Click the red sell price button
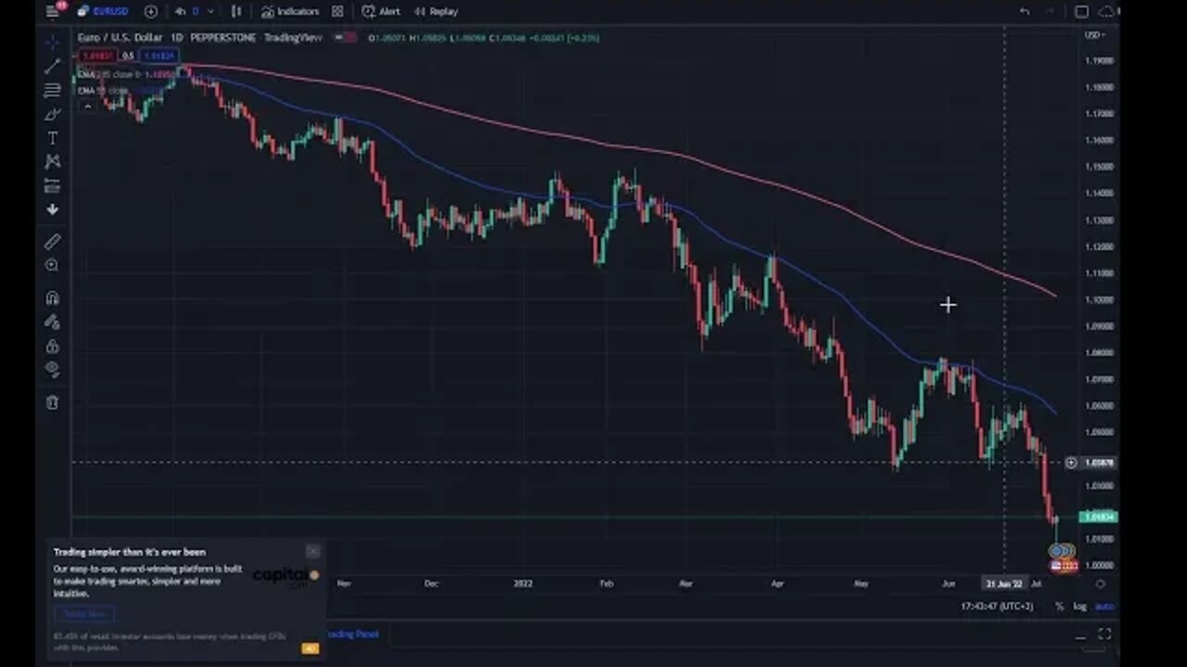Image resolution: width=1187 pixels, height=667 pixels. (99, 56)
